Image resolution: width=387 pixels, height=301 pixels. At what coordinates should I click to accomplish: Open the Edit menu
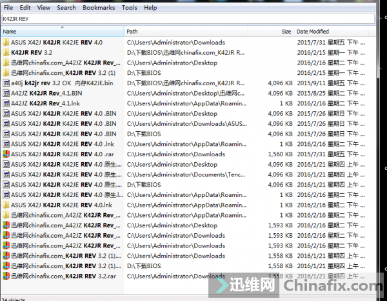[25, 8]
